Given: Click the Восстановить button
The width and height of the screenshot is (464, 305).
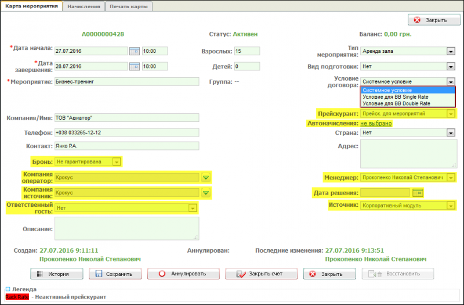Looking at the screenshot, I should click(x=398, y=274).
